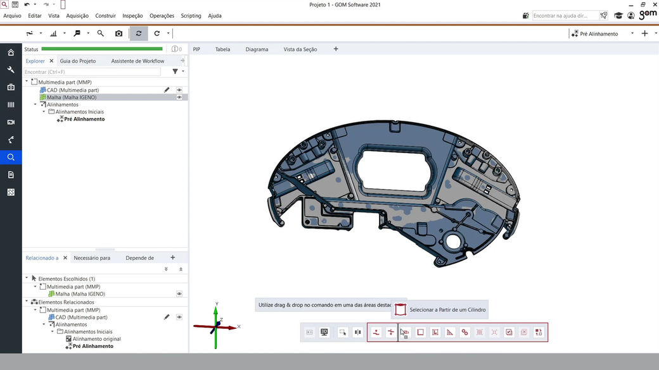Toggle the highlighted automatic recalculation button
Viewport: 659px width, 370px height.
click(x=139, y=34)
